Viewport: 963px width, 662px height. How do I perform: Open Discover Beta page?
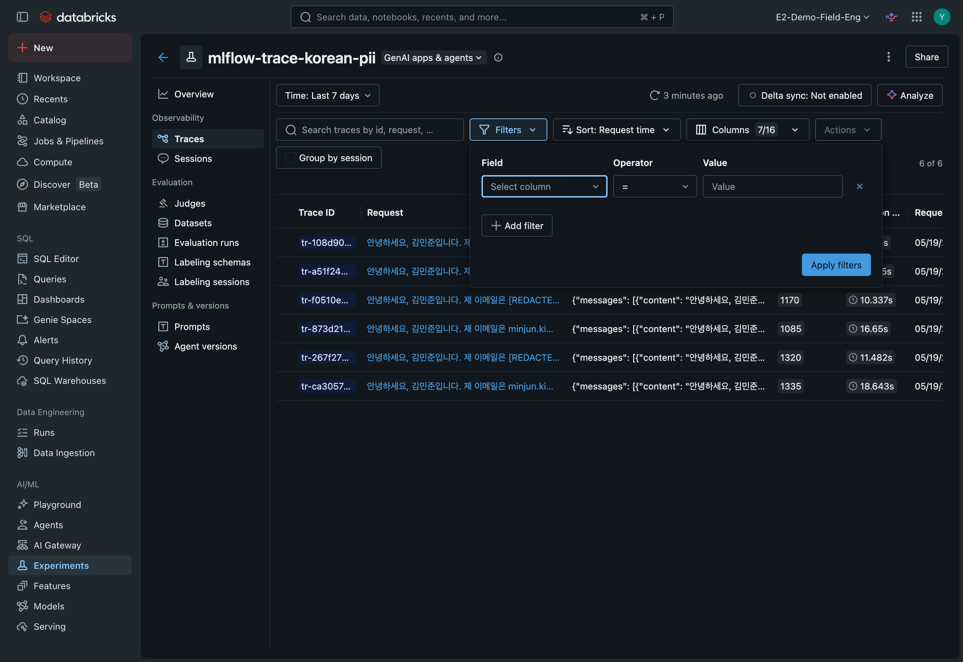[x=70, y=184]
